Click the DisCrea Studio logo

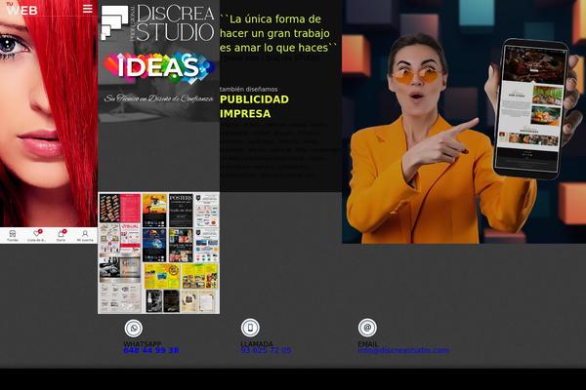[157, 22]
